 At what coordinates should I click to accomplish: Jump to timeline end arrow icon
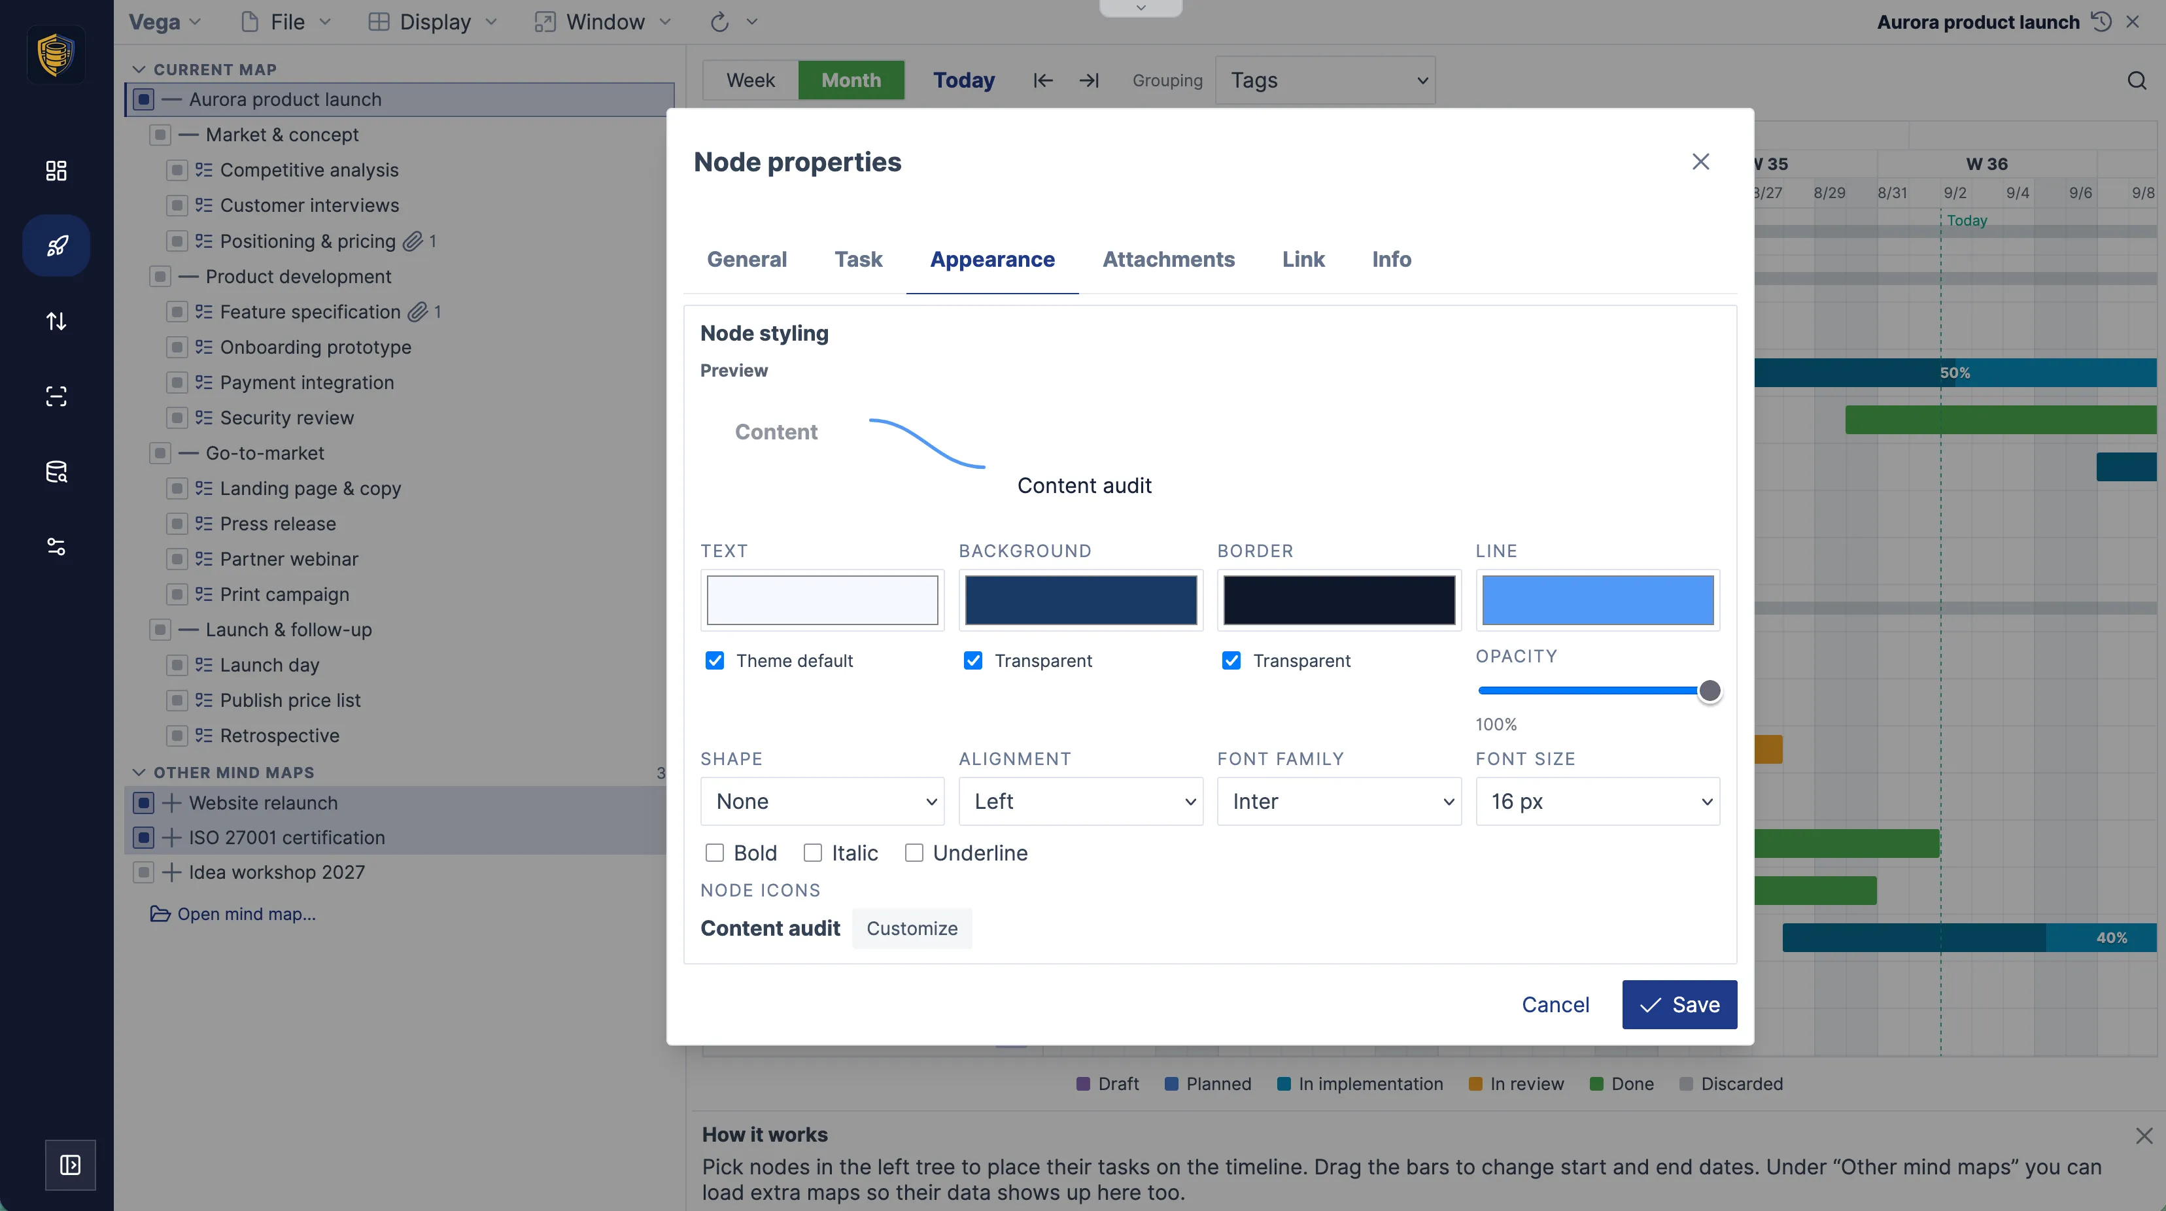1089,80
